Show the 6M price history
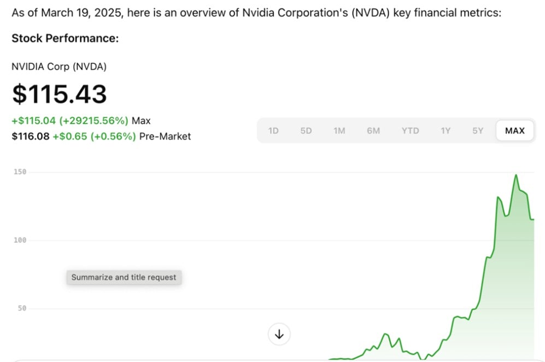545x362 pixels. point(373,131)
